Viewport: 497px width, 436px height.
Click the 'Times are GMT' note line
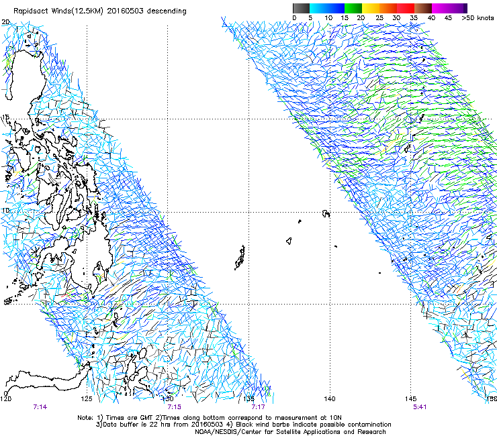210,418
